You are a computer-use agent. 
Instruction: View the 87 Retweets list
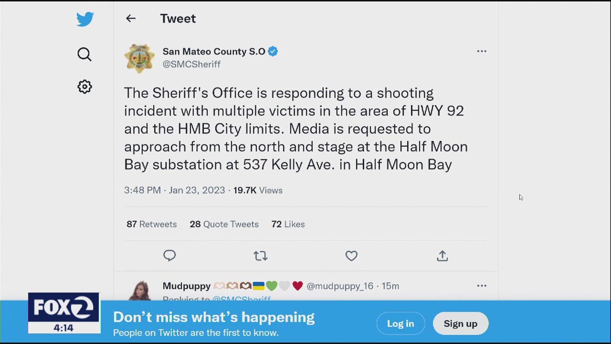(x=152, y=224)
